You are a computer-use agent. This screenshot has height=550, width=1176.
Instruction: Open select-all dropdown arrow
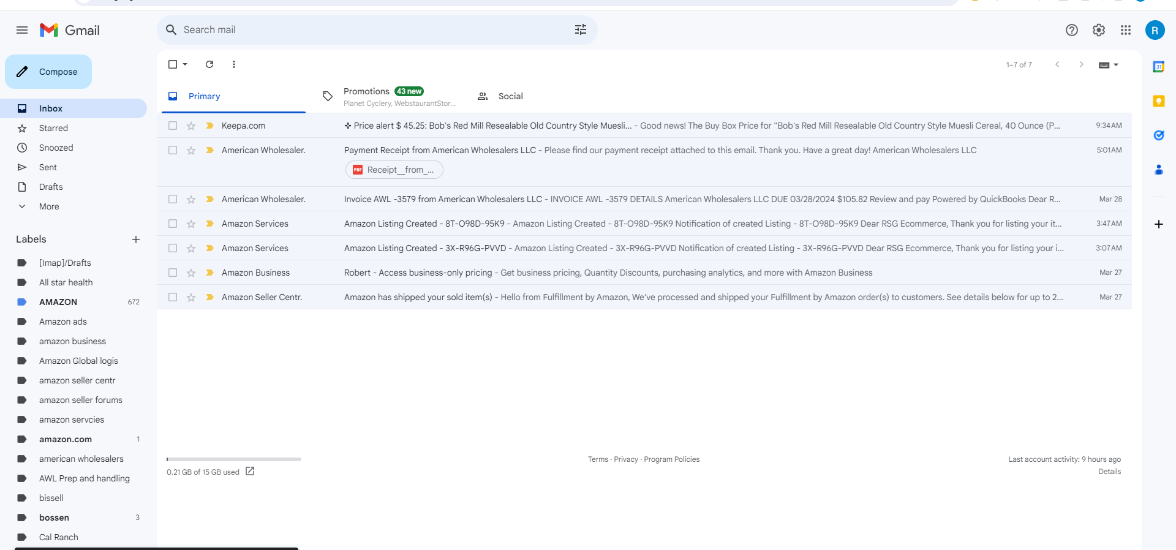[x=185, y=64]
